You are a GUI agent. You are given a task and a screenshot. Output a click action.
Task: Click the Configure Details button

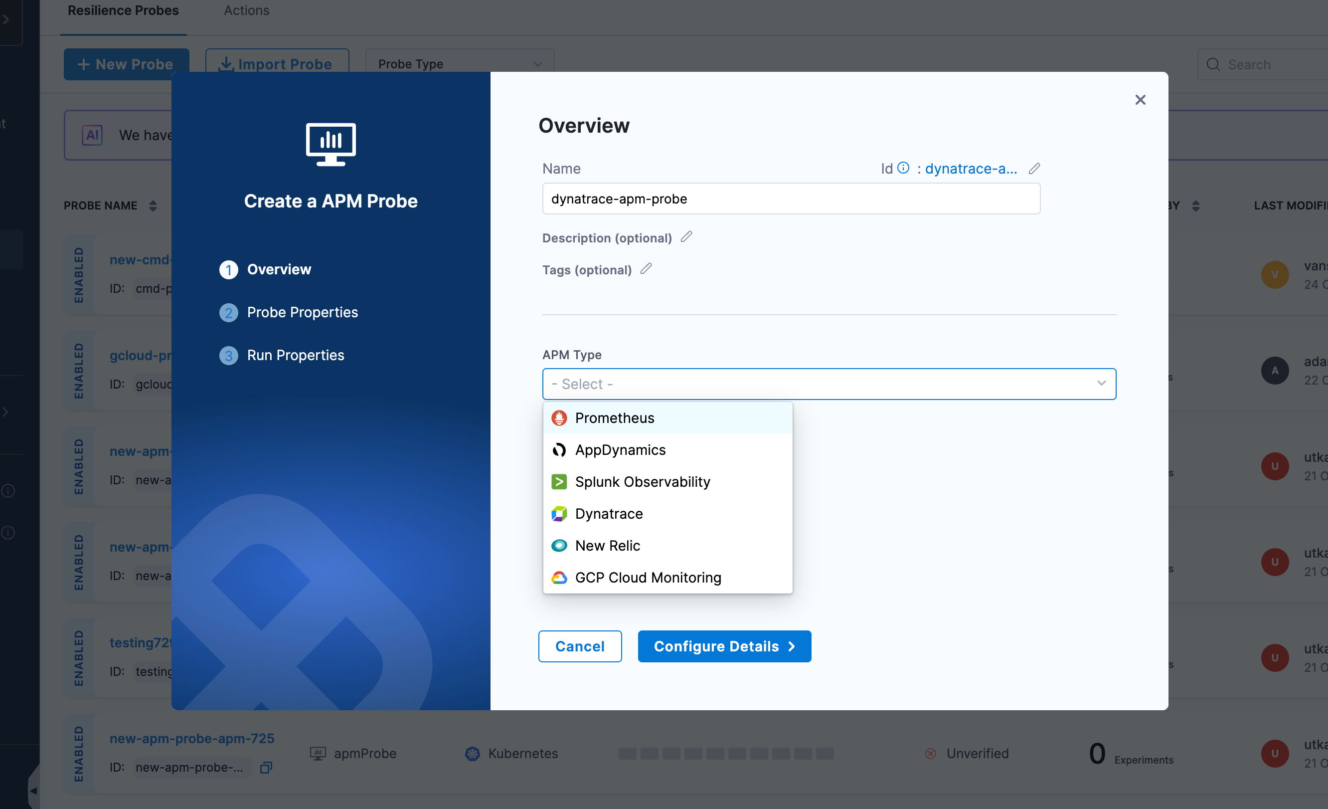click(724, 646)
